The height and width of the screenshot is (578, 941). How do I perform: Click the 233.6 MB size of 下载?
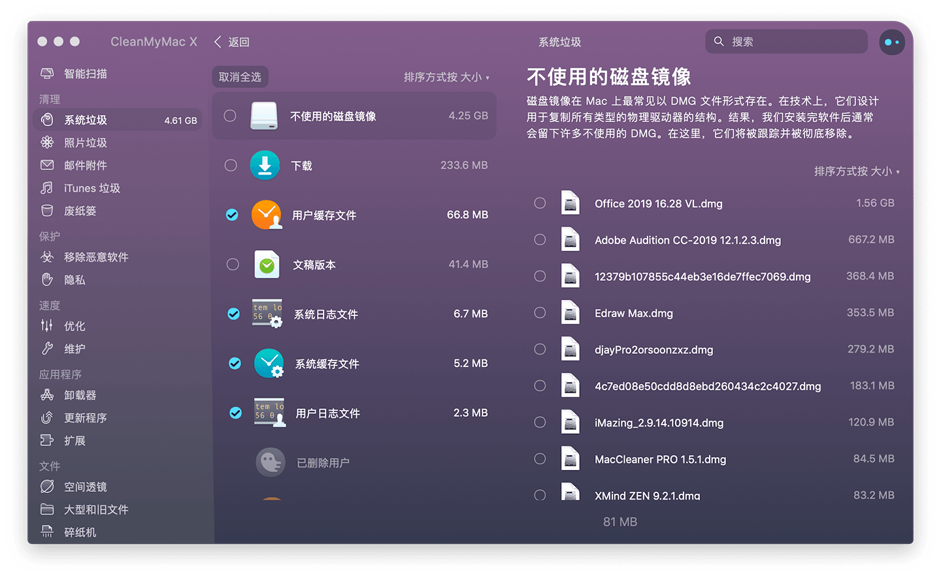[464, 165]
